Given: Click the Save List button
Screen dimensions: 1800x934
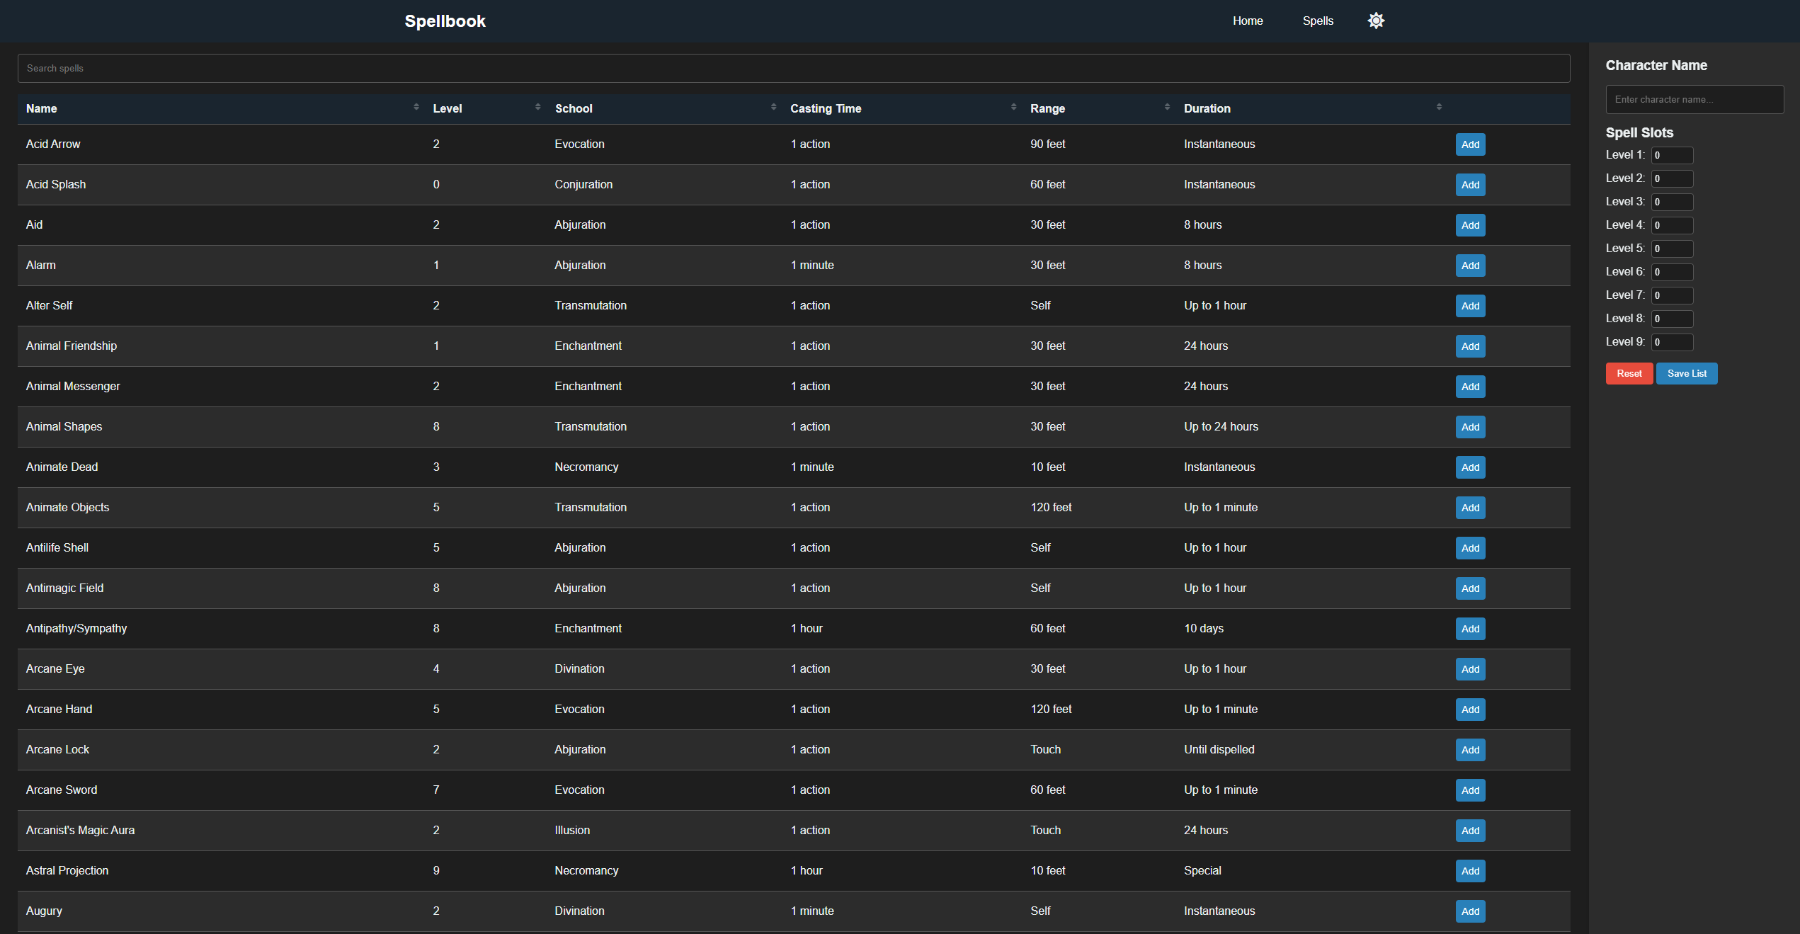Looking at the screenshot, I should [x=1686, y=373].
